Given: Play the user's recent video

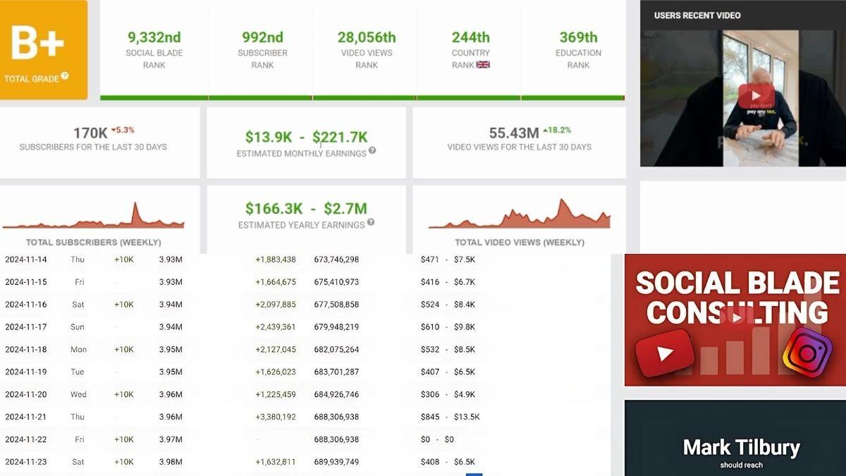Looking at the screenshot, I should pyautogui.click(x=756, y=96).
